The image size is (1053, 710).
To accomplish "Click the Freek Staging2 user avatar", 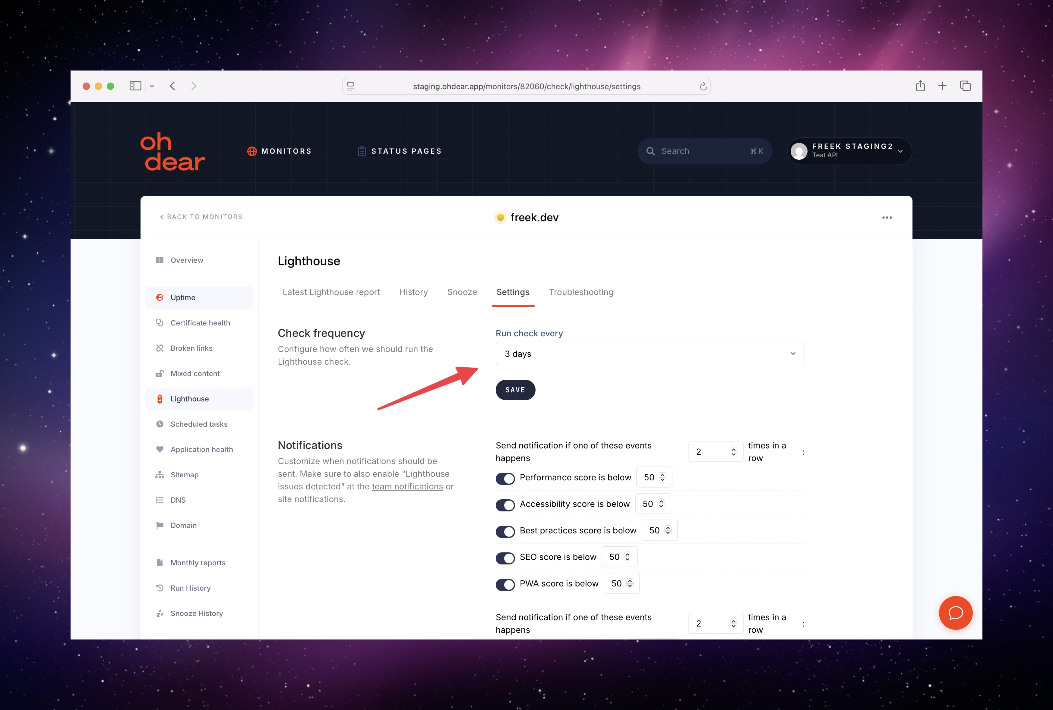I will [x=799, y=151].
